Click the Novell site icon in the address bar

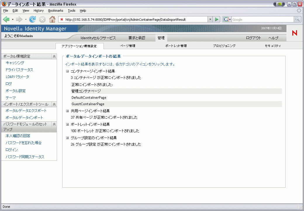coord(62,19)
